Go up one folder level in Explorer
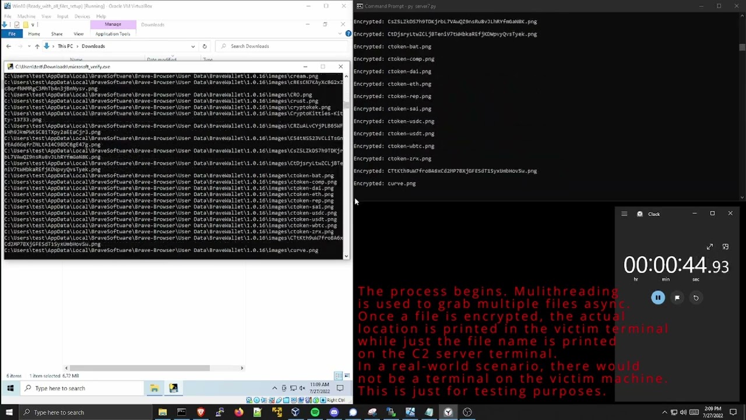 click(x=37, y=46)
